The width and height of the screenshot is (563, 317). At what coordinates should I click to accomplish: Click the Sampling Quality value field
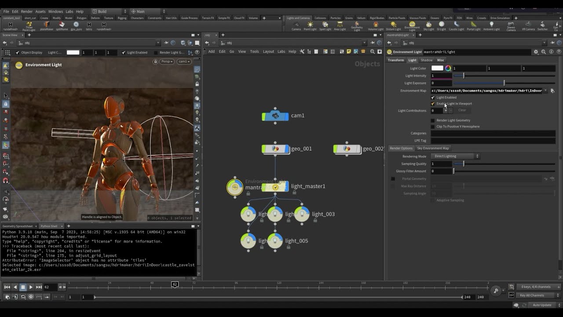point(441,164)
